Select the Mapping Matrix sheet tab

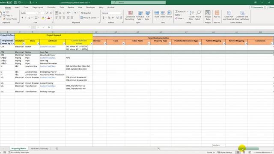click(19, 148)
